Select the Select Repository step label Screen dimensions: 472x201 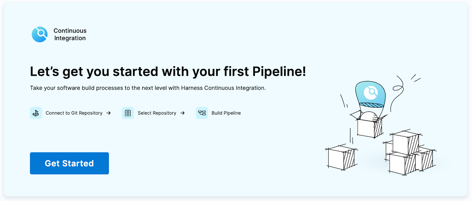(157, 113)
